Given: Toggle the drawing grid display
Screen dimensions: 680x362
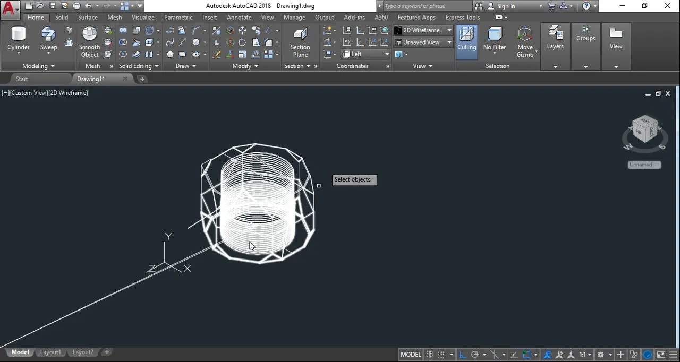Looking at the screenshot, I should click(x=430, y=355).
